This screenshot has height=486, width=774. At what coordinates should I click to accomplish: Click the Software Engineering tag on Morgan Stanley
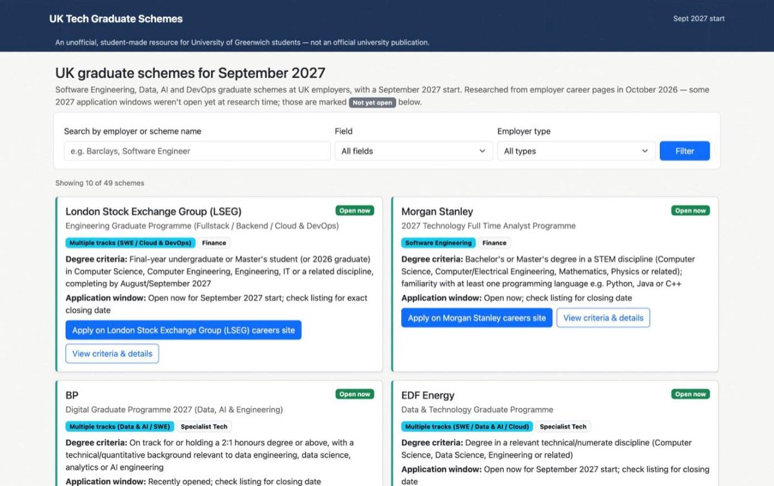[438, 243]
